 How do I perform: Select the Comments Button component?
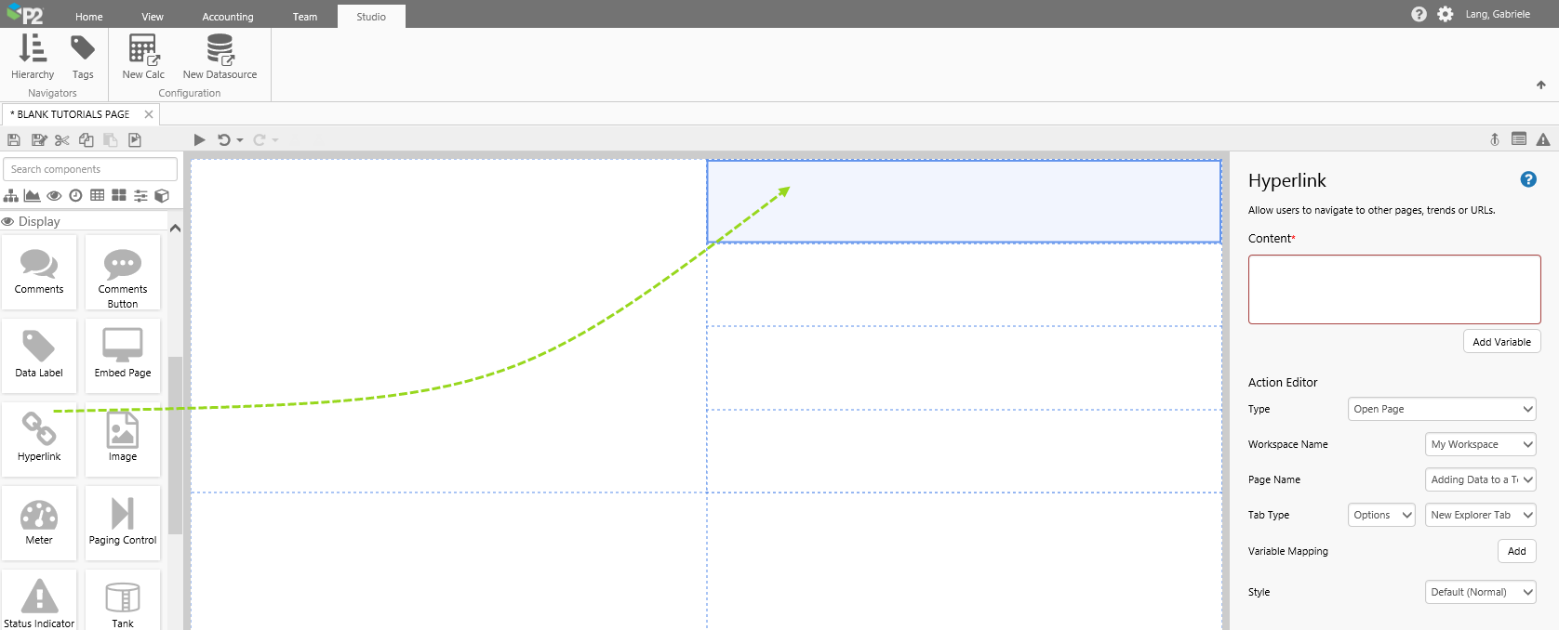click(123, 272)
